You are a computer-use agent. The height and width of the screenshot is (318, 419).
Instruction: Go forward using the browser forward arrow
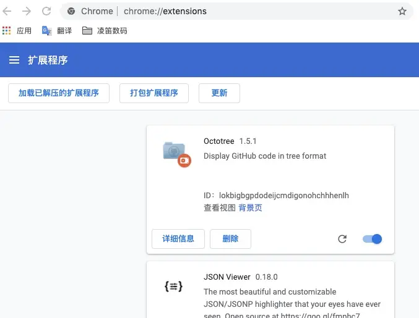click(27, 11)
